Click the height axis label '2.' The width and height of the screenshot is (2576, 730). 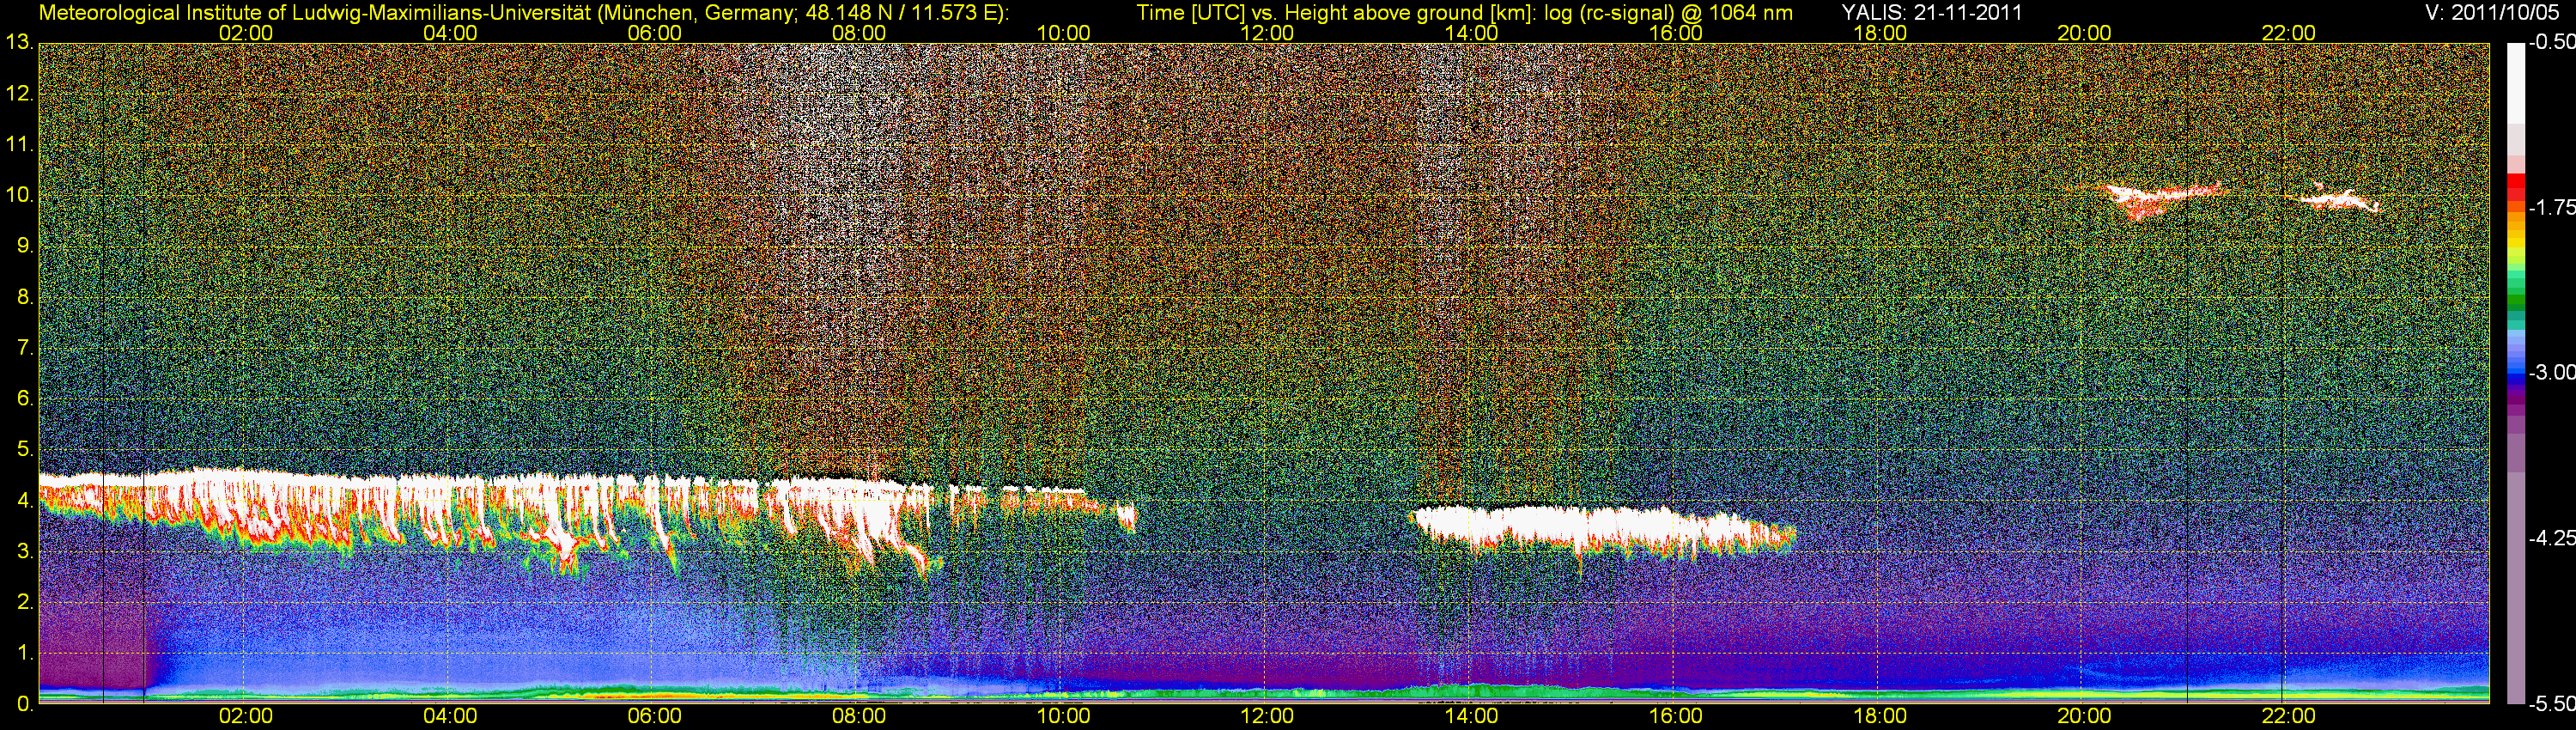(x=25, y=602)
